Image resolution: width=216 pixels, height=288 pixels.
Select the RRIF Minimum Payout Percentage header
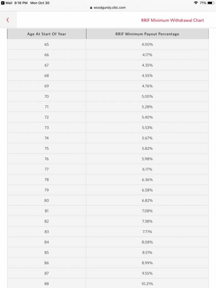point(147,34)
